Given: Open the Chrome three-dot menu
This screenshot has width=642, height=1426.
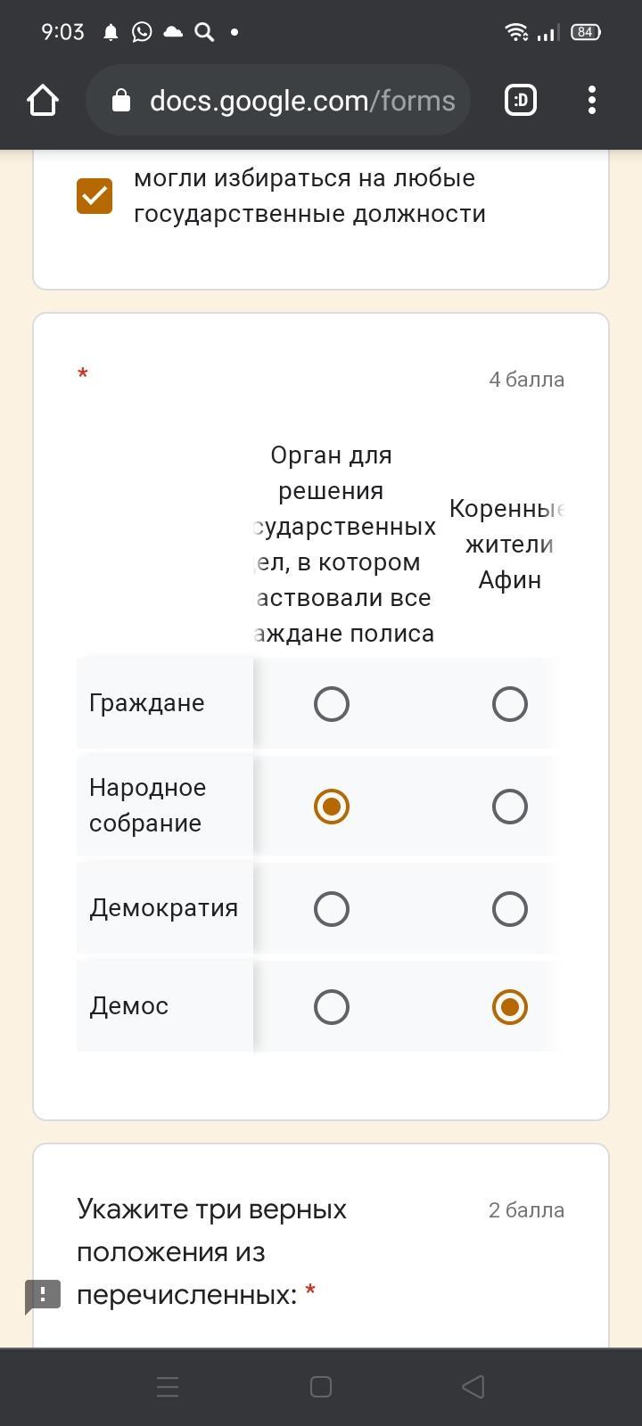Looking at the screenshot, I should (x=592, y=101).
